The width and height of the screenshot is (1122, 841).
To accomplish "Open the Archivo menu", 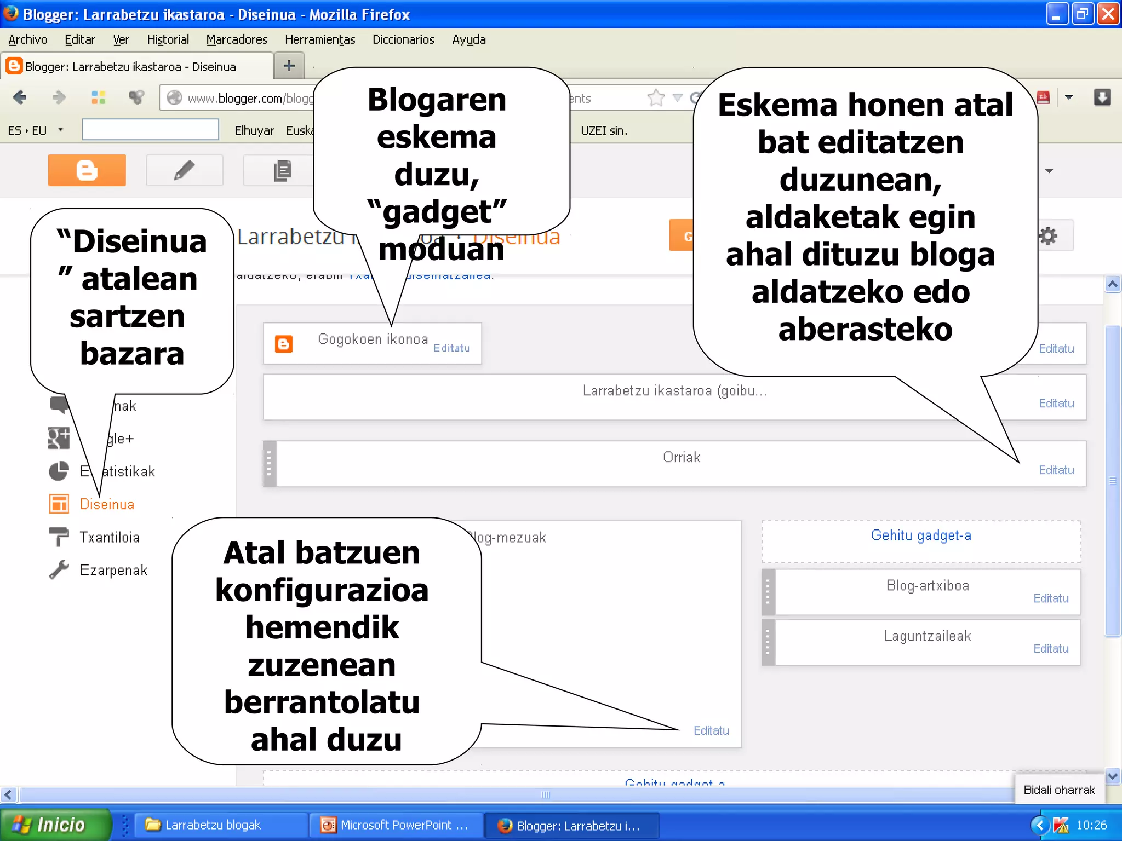I will (28, 39).
